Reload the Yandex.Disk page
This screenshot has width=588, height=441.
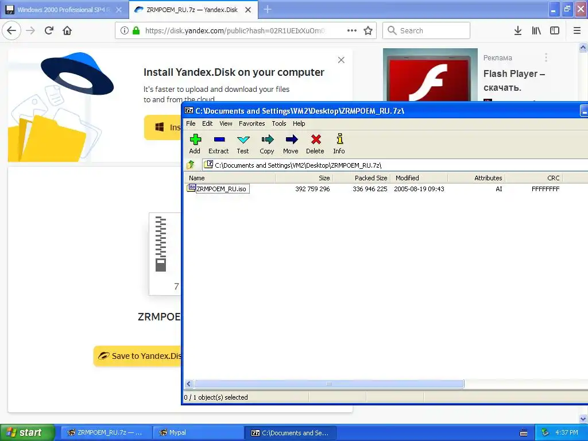point(49,30)
